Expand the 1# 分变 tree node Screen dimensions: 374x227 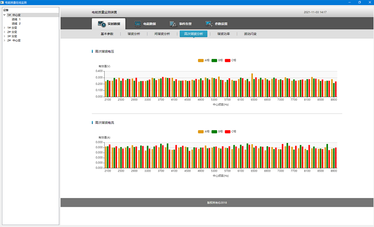pos(4,28)
